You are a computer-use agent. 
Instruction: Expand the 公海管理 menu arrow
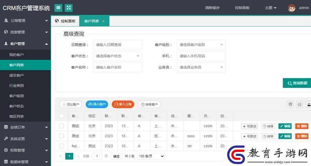[46, 21]
